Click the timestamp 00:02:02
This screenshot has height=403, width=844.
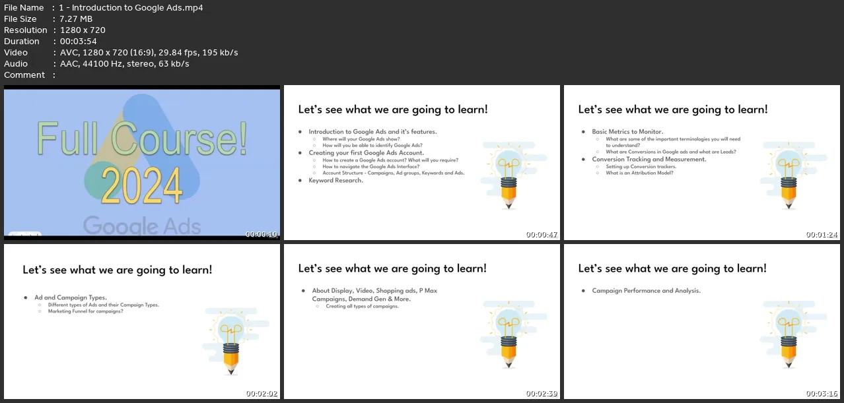pyautogui.click(x=262, y=393)
